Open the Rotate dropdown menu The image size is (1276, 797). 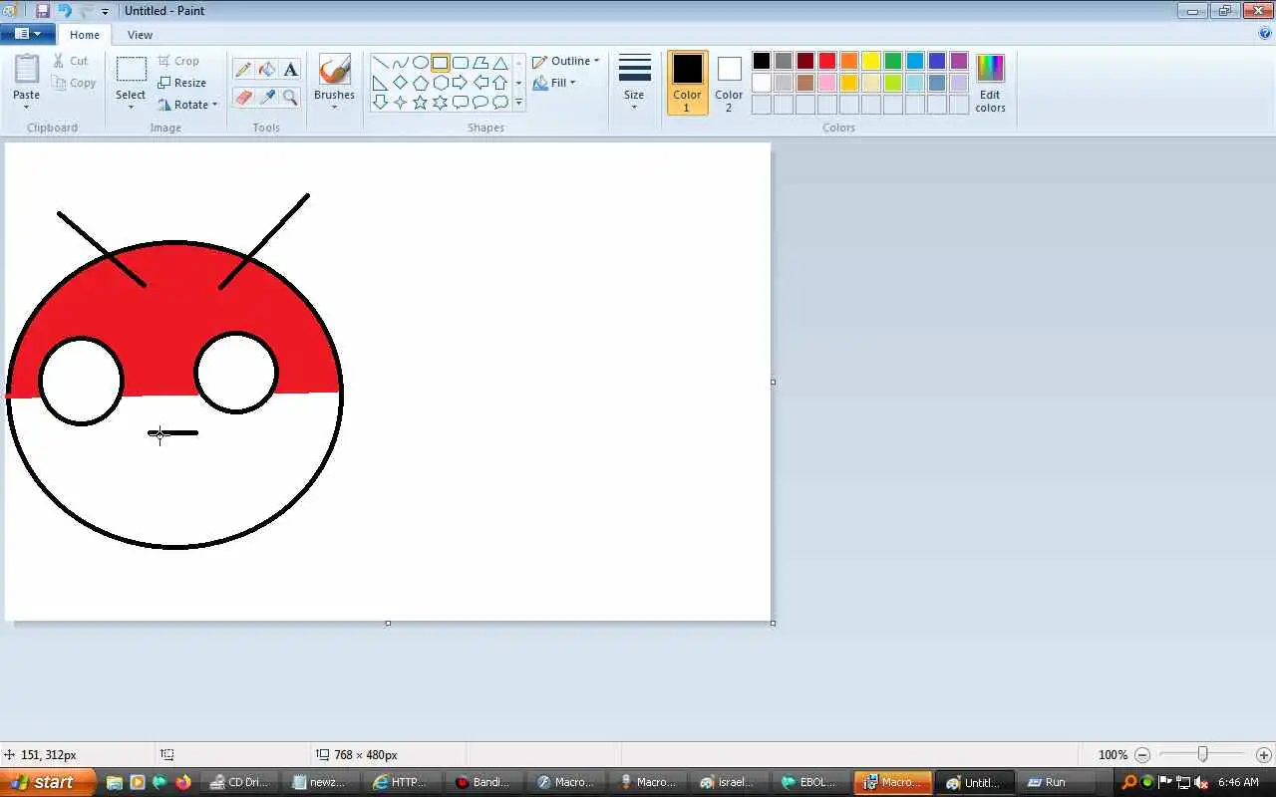pyautogui.click(x=187, y=105)
